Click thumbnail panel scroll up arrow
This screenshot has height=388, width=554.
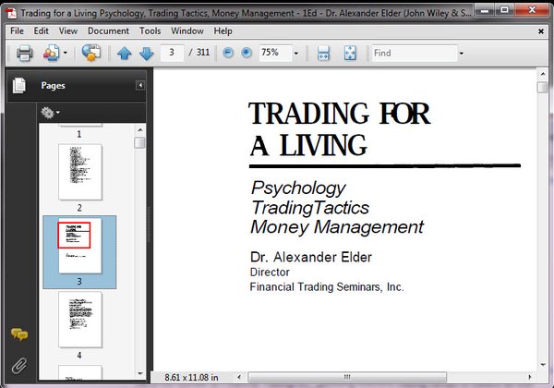click(x=140, y=130)
